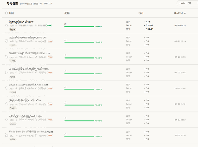Viewport: 198px width, 147px height.
Task: Click the monthly quota bar in the 04-26 22:26 row
Action: [x=79, y=42]
